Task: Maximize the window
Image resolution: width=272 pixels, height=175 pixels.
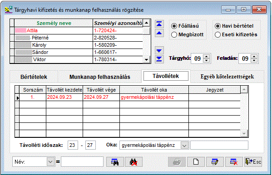Action: pos(243,10)
